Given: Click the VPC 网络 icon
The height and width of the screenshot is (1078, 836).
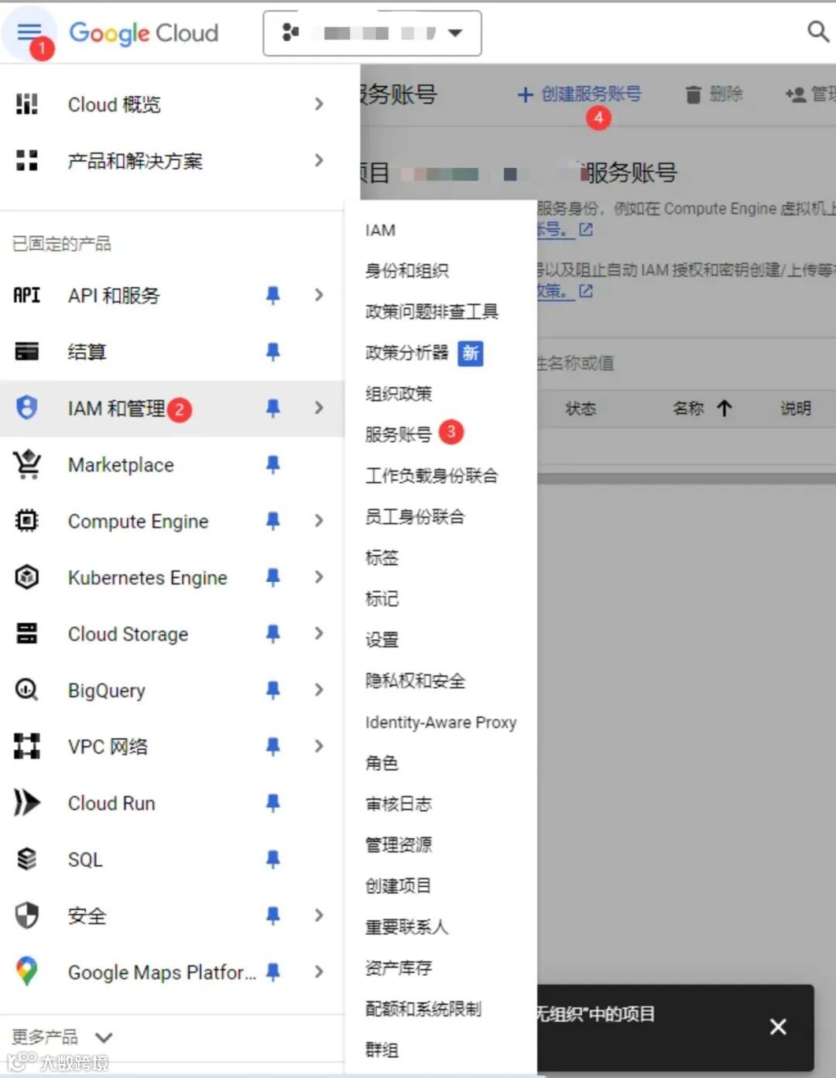Looking at the screenshot, I should [27, 746].
